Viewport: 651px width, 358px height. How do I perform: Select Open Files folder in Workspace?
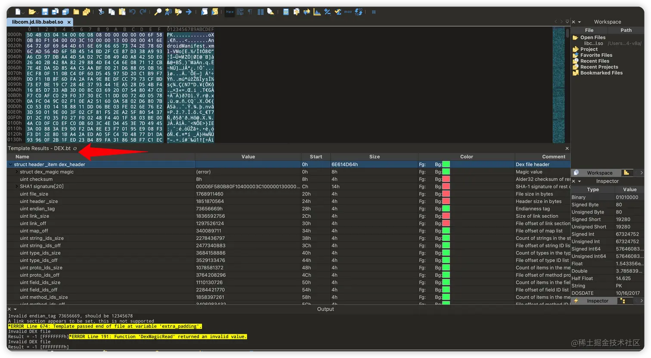593,37
